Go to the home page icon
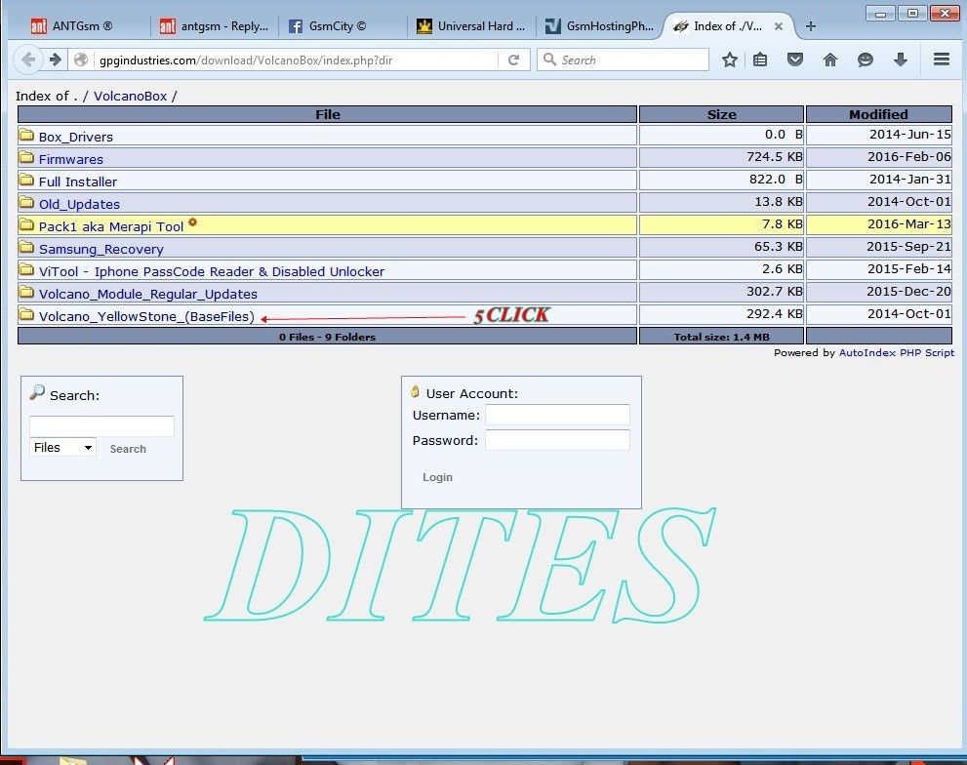Screen dimensions: 967x765 (830, 60)
